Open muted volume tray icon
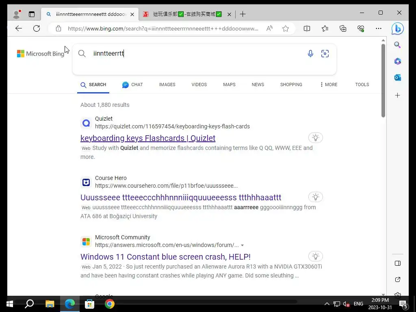This screenshot has width=416, height=312. (x=346, y=304)
